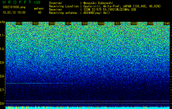
Task: Click the 1932 time marker
Action: click(36, 23)
